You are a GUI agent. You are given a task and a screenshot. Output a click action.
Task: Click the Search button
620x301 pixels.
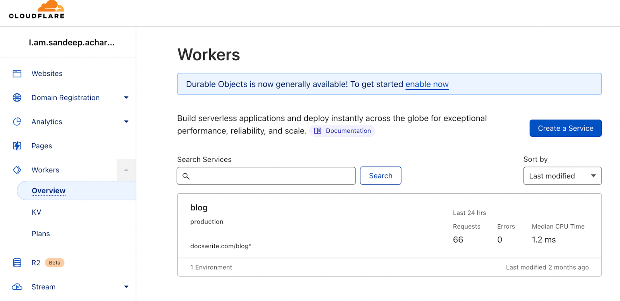[x=381, y=176]
